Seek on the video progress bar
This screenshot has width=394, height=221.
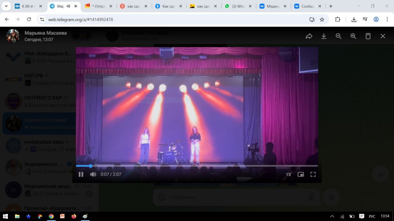tap(197, 166)
